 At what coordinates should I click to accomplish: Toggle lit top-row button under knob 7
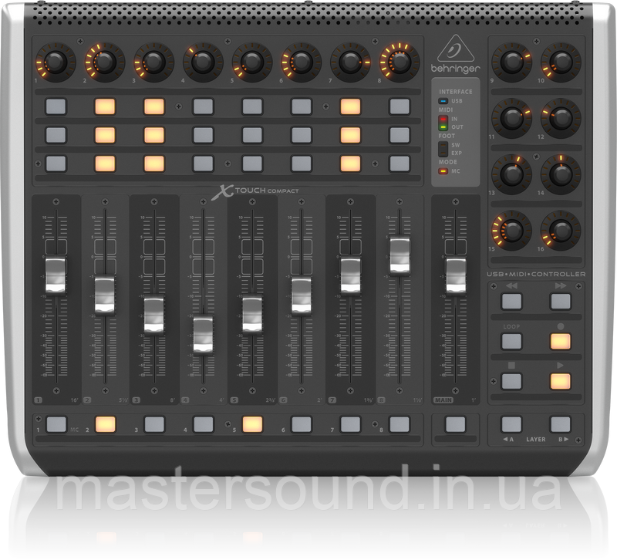click(350, 106)
